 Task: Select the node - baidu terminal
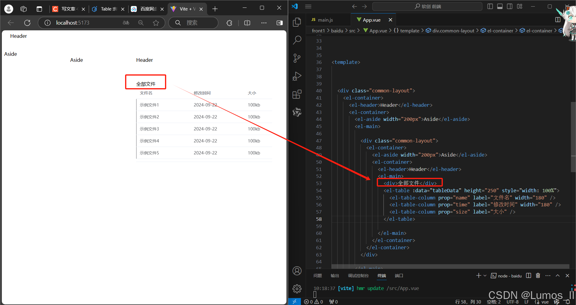pos(506,276)
